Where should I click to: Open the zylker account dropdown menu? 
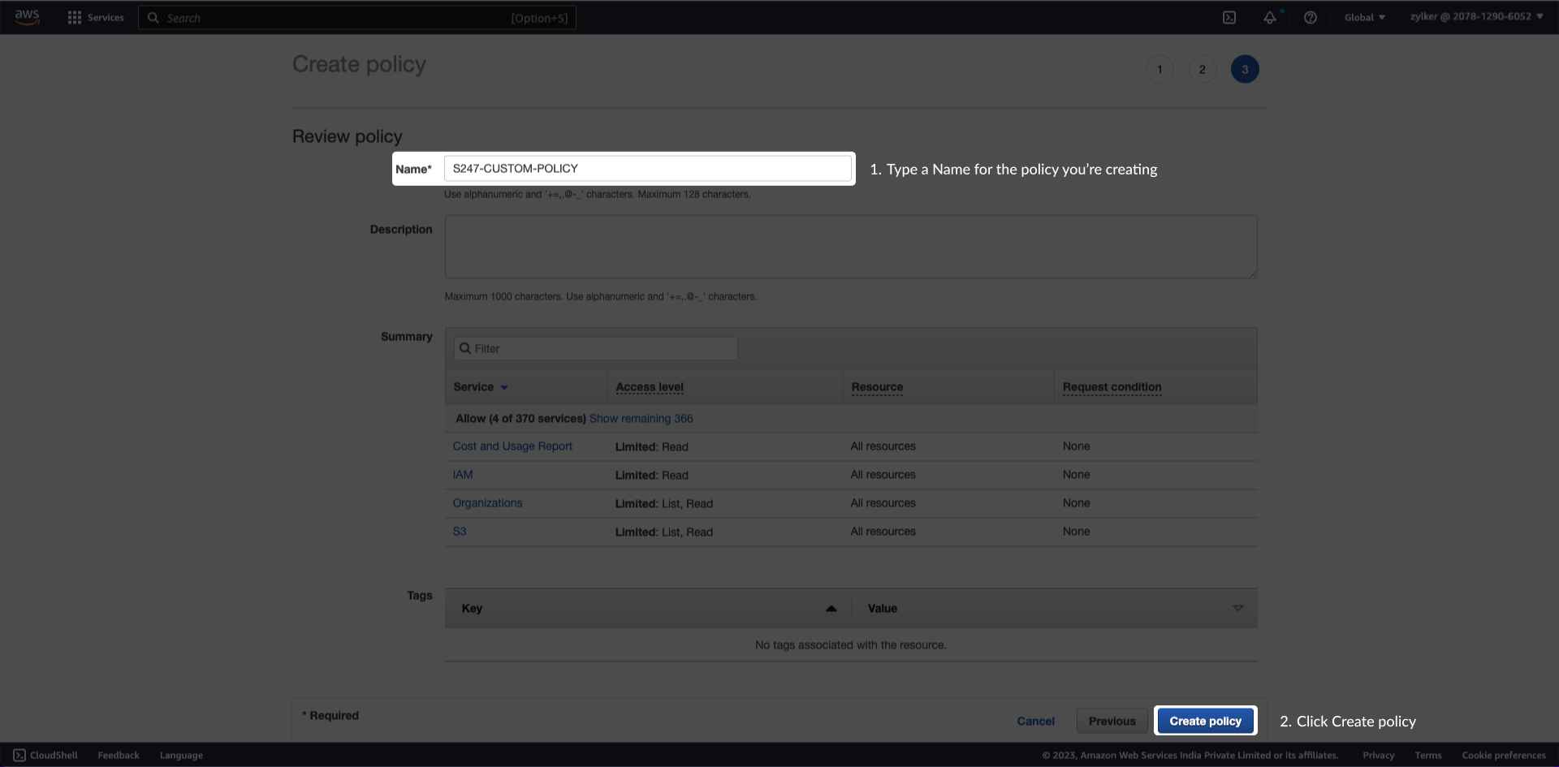[x=1476, y=16]
